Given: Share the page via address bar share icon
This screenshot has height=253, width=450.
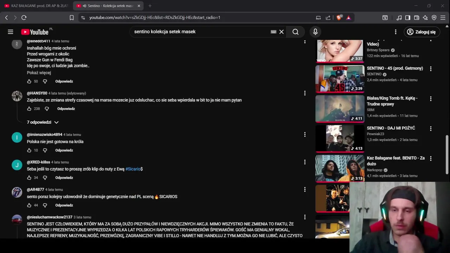Looking at the screenshot, I should (x=328, y=18).
